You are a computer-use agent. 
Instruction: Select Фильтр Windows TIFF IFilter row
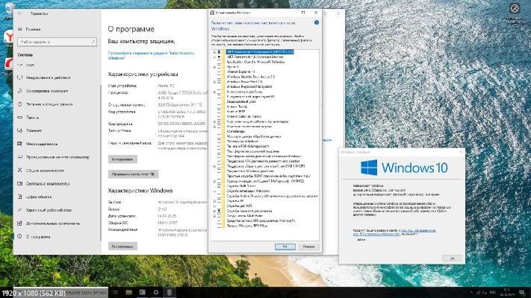coord(247,225)
